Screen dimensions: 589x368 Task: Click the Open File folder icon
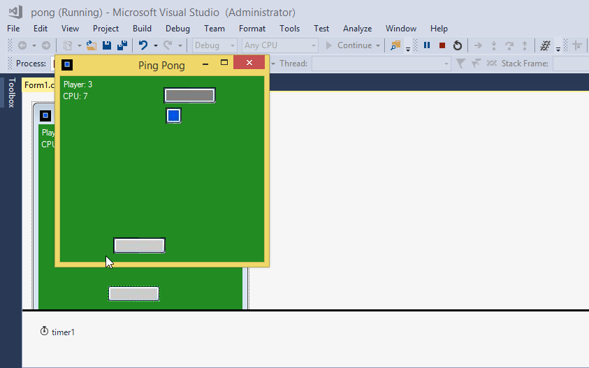91,45
